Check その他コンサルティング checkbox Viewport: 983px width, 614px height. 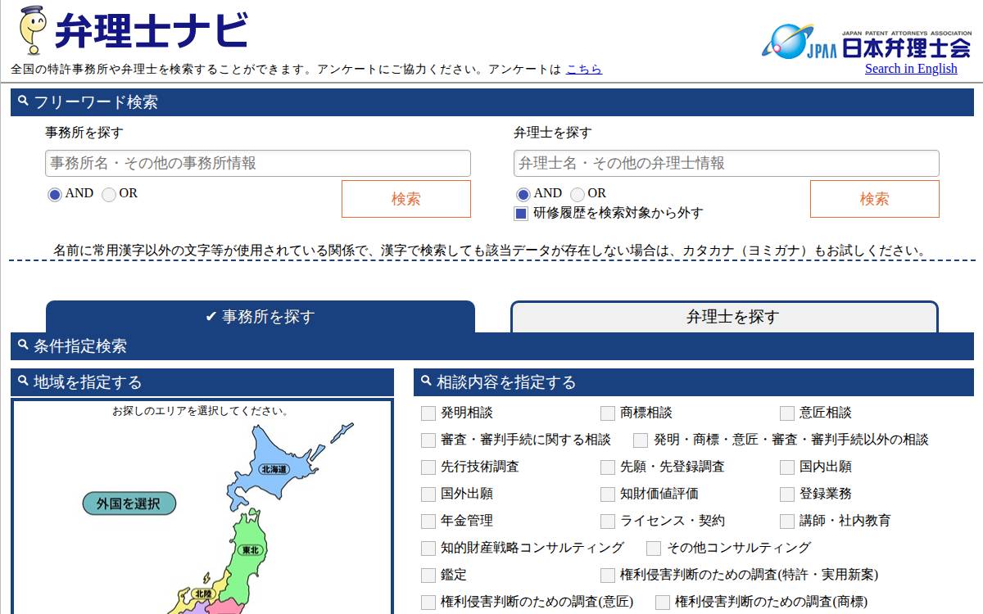[654, 549]
